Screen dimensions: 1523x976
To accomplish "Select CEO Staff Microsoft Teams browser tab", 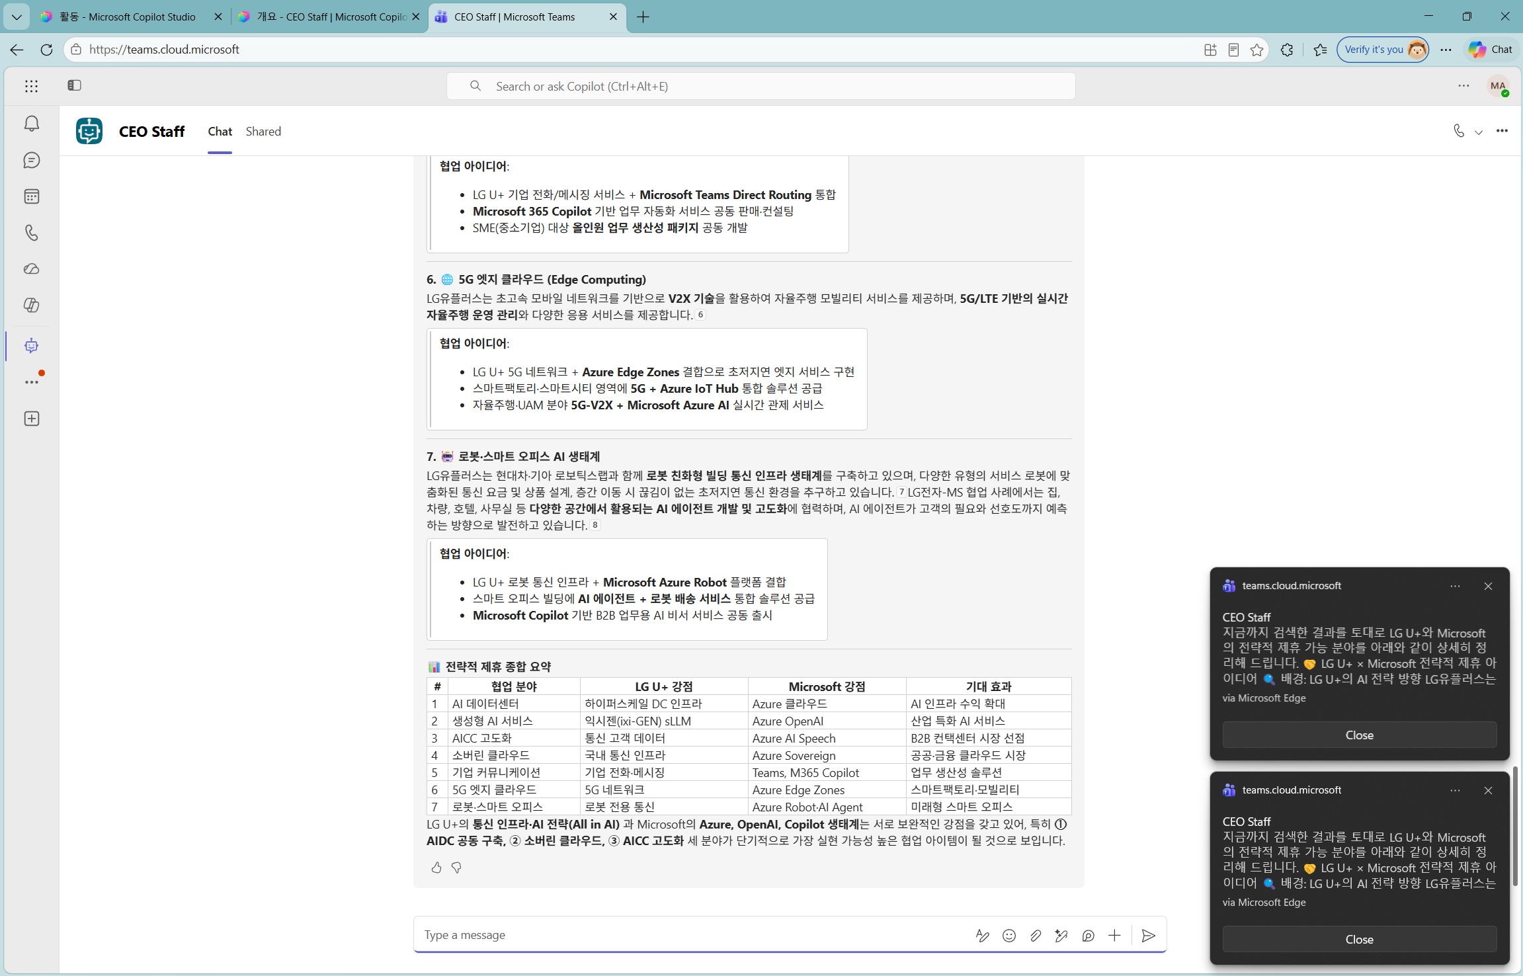I will (x=526, y=17).
